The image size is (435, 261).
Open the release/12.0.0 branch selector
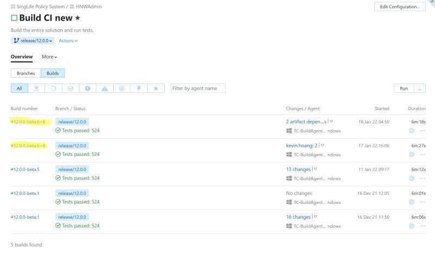tap(33, 41)
